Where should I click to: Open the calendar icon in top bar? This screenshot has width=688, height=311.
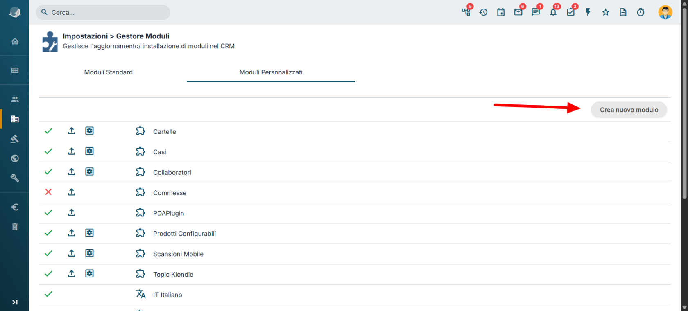[x=501, y=12]
